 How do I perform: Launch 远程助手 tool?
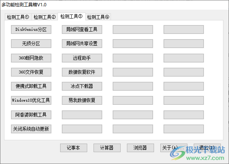[82, 58]
